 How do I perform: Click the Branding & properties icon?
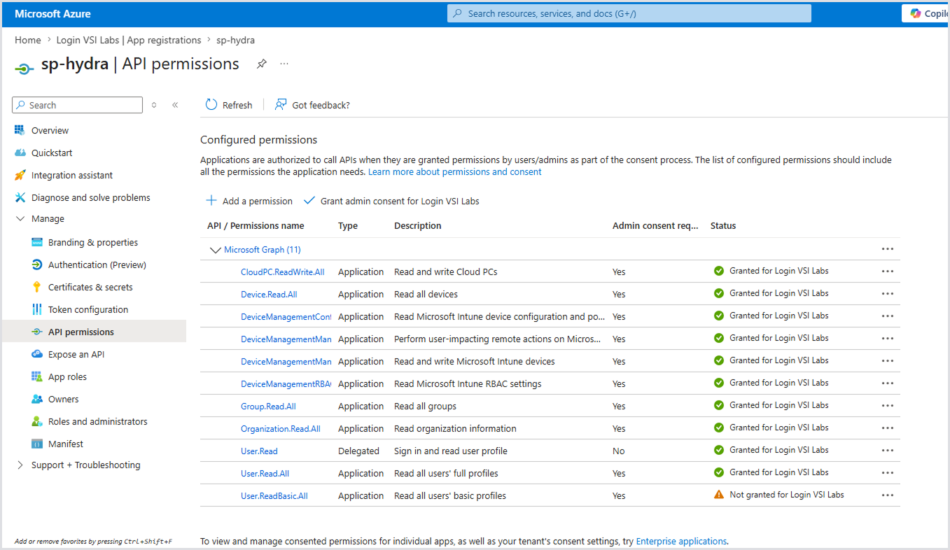(37, 242)
